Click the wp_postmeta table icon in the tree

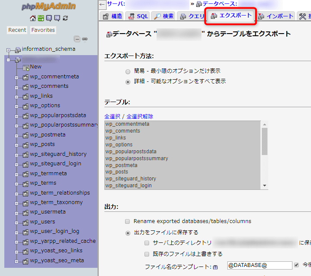click(x=25, y=136)
